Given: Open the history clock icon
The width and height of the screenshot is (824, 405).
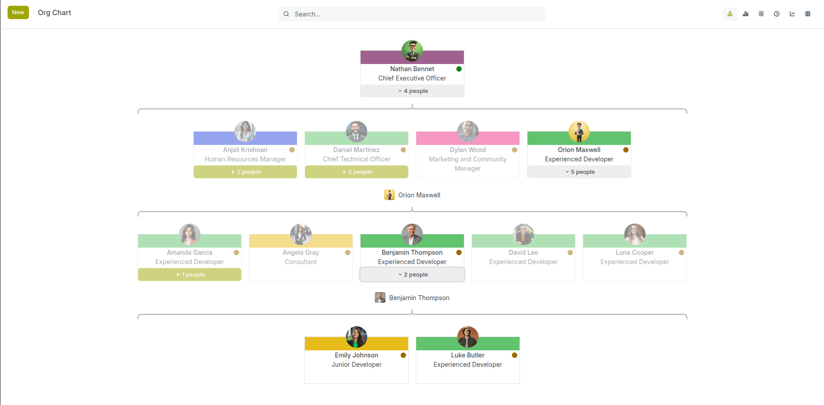Looking at the screenshot, I should click(776, 14).
